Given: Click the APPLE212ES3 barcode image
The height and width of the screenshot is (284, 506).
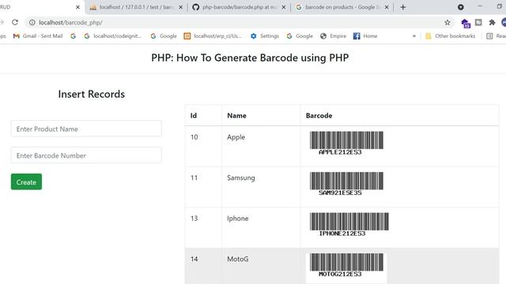Looking at the screenshot, I should click(x=346, y=144).
